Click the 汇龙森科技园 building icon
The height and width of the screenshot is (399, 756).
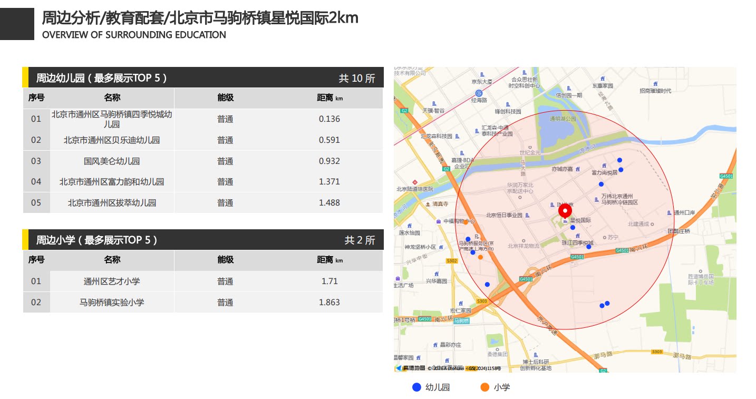(x=457, y=136)
